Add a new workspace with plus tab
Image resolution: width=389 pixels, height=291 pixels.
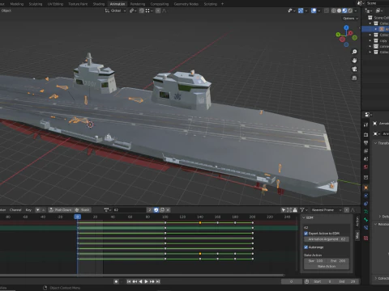(222, 4)
